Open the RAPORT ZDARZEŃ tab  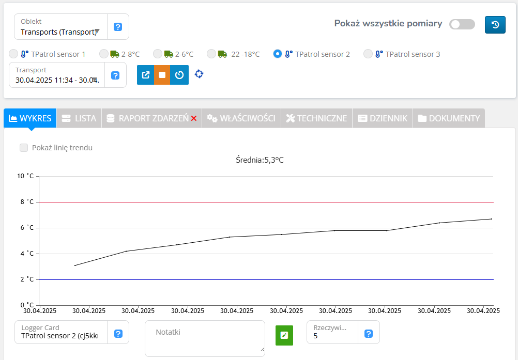(151, 118)
